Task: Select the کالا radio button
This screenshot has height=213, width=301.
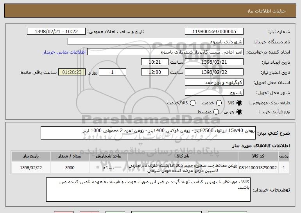Action: click(x=239, y=103)
